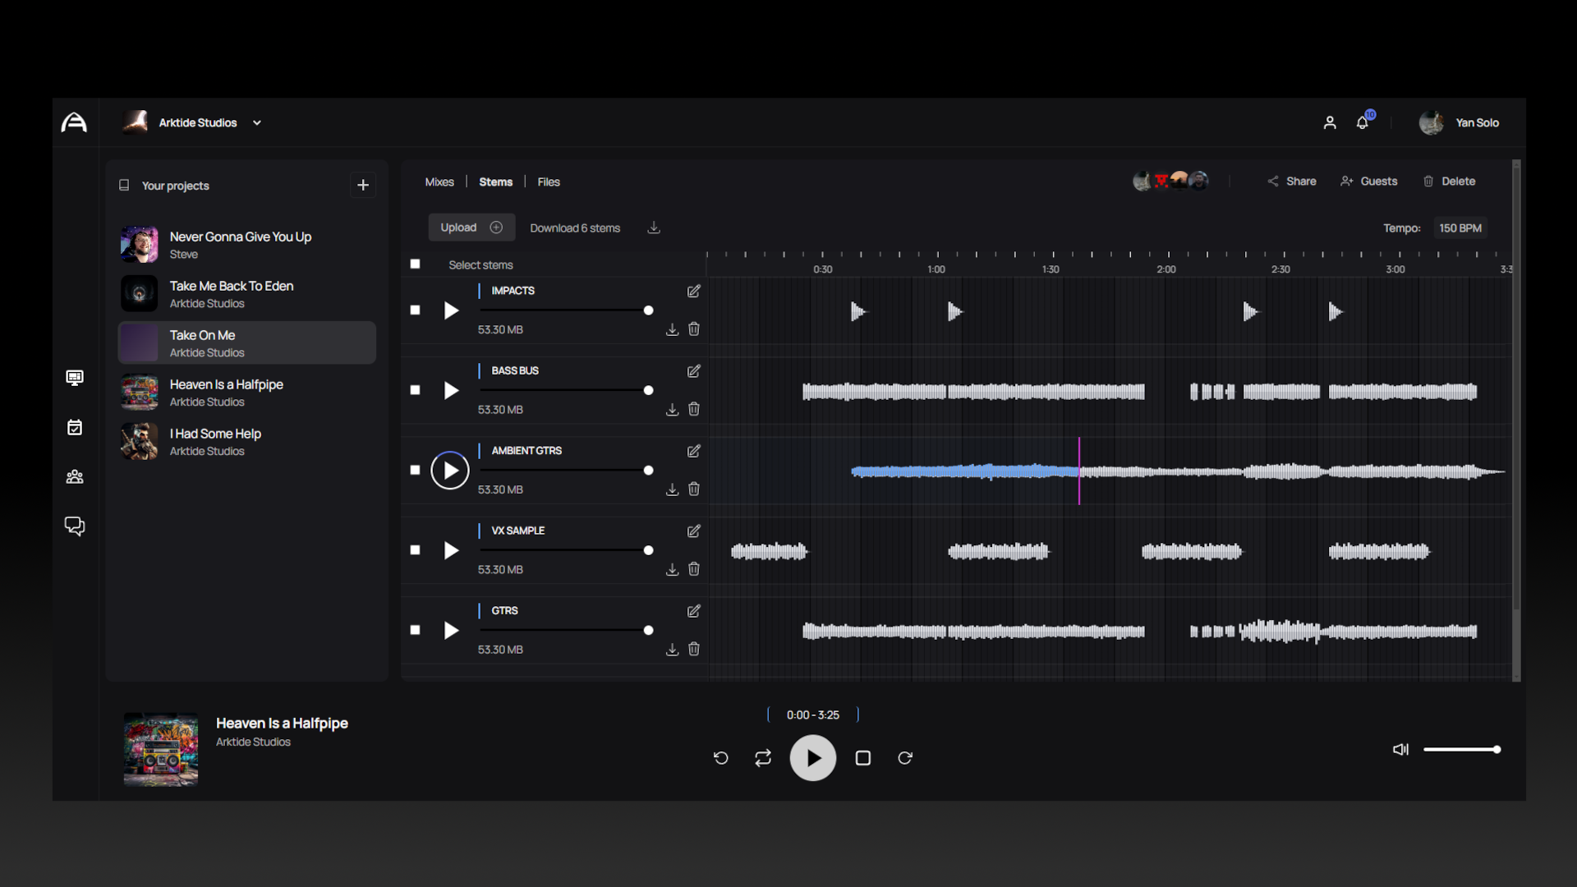This screenshot has width=1577, height=887.
Task: Edit the VX SAMPLE stem name
Action: (x=694, y=531)
